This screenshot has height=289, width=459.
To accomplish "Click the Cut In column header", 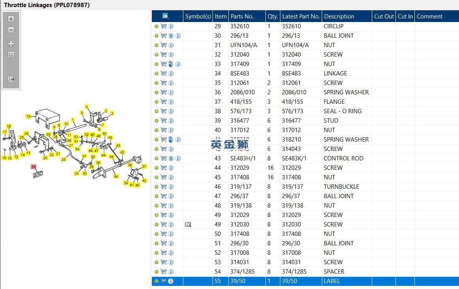I will (x=405, y=17).
